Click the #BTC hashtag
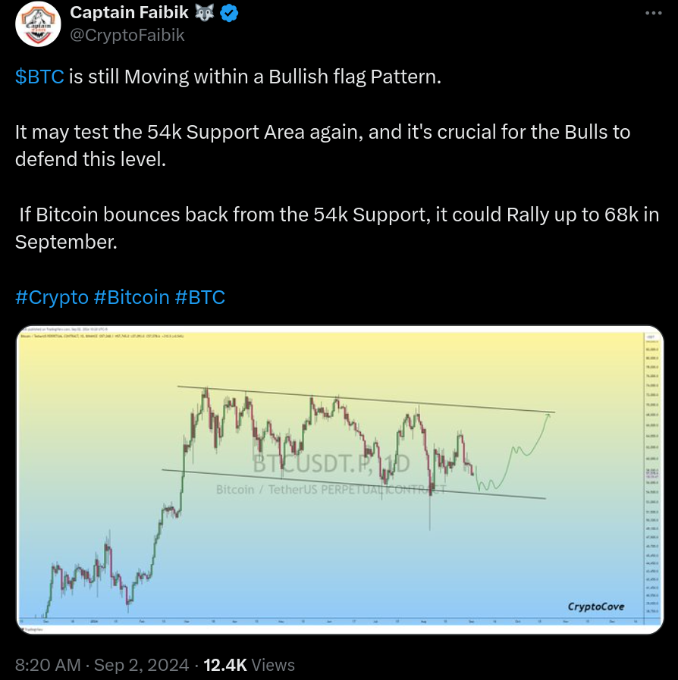 200,296
